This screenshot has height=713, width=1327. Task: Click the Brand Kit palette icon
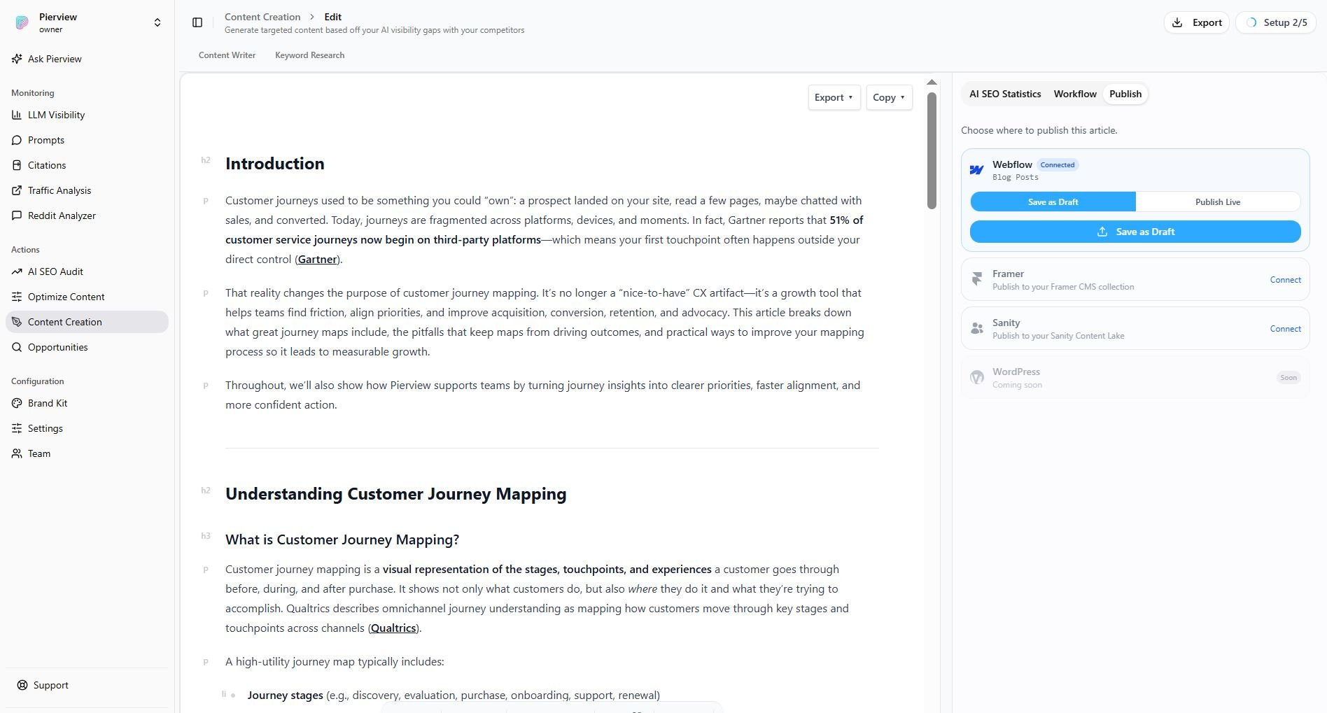[x=17, y=403]
